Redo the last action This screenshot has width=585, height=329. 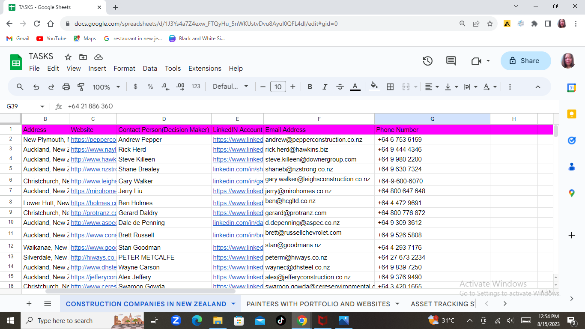[51, 87]
